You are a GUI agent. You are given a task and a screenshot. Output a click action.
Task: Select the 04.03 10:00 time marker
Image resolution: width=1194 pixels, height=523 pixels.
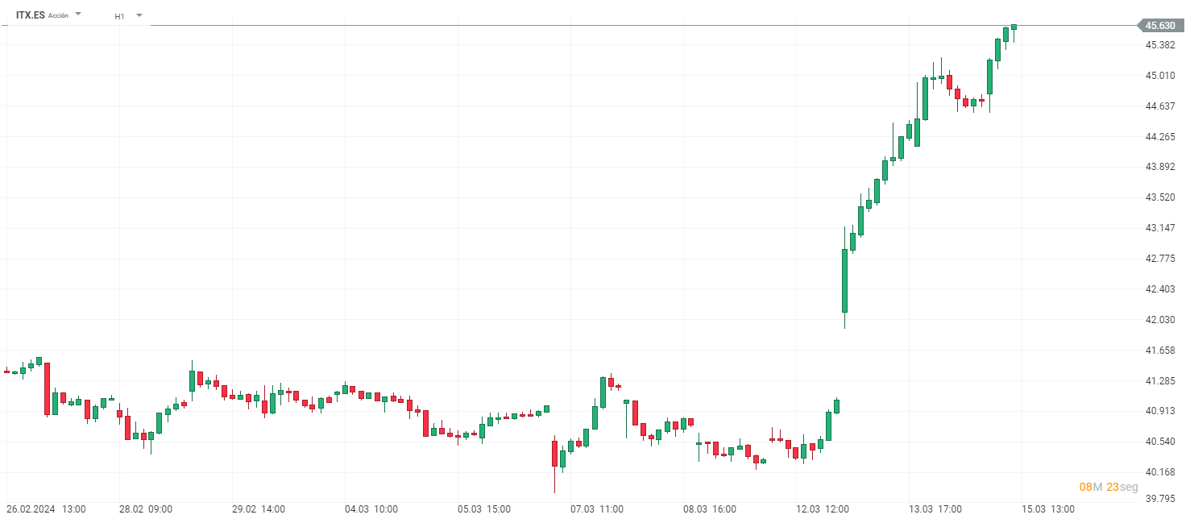tap(371, 509)
